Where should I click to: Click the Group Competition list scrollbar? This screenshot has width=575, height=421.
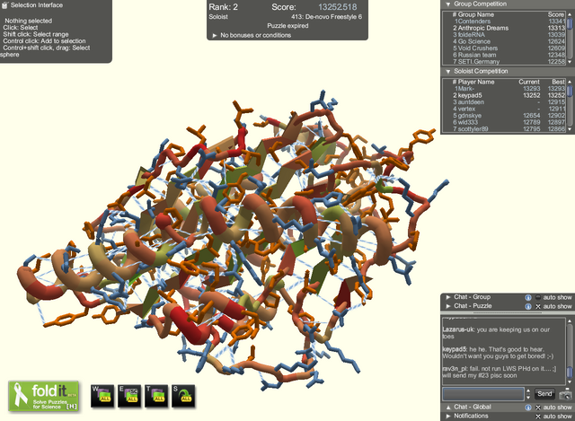click(570, 38)
